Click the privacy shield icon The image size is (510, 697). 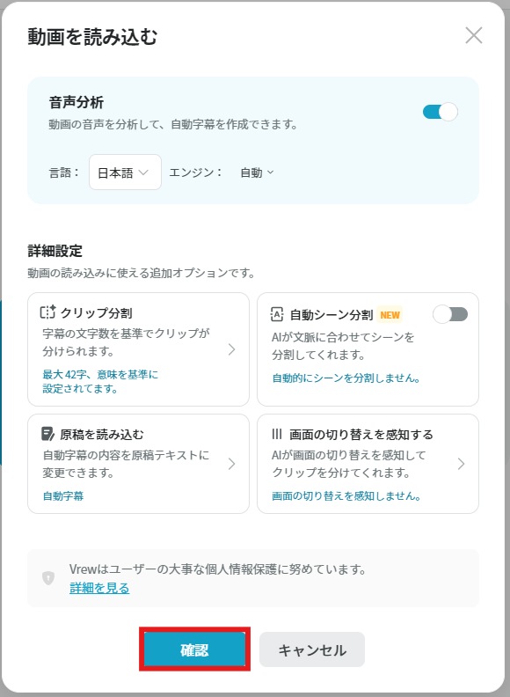[48, 578]
